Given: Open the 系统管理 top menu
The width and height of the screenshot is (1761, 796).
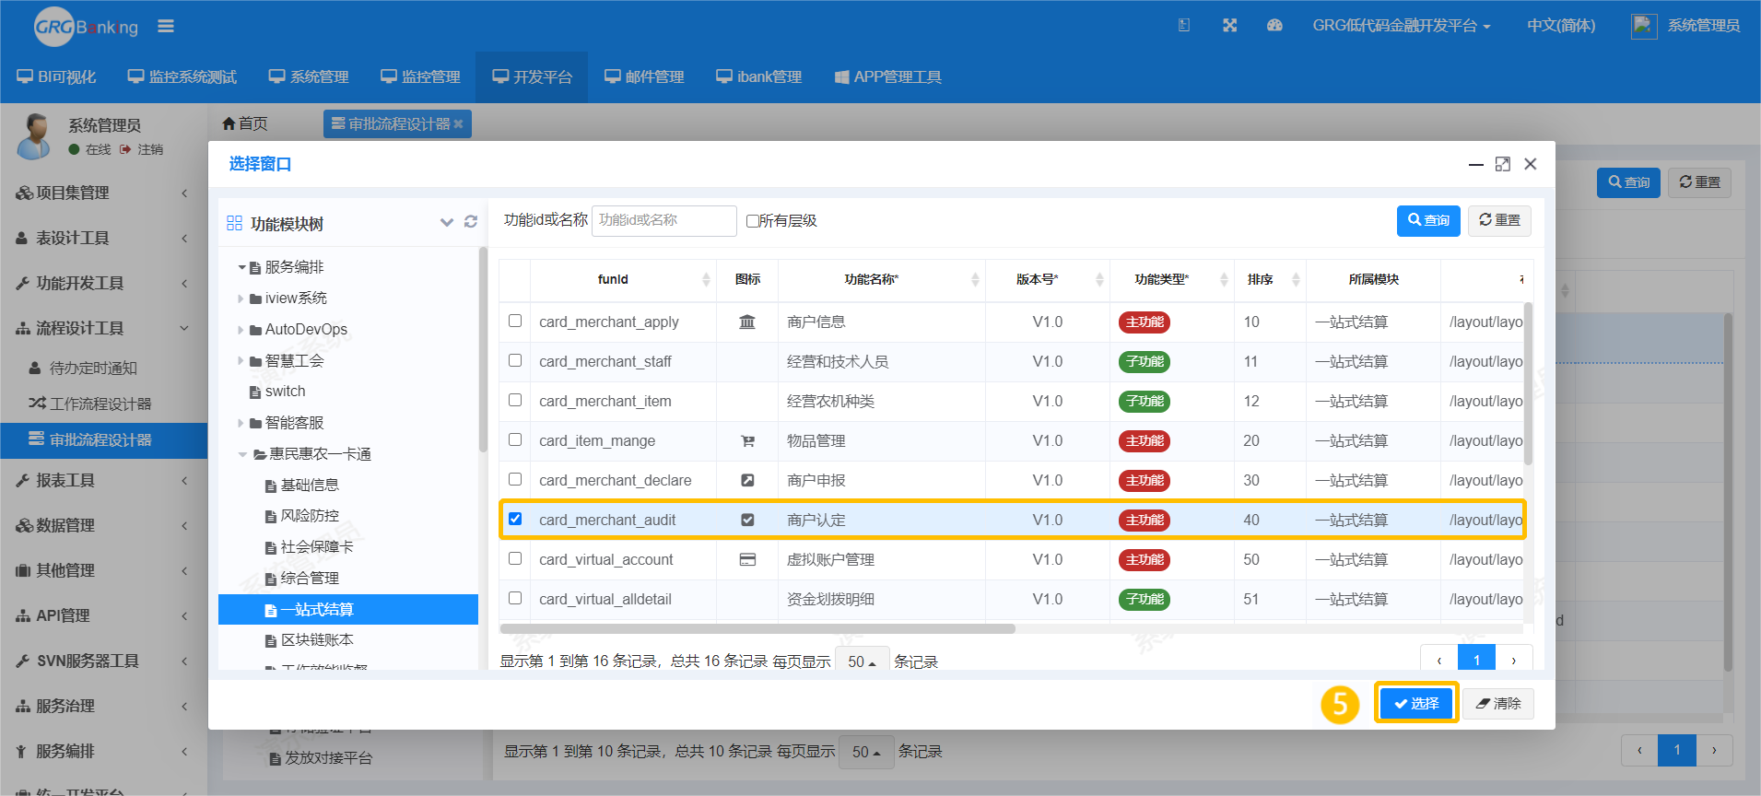Looking at the screenshot, I should point(309,76).
